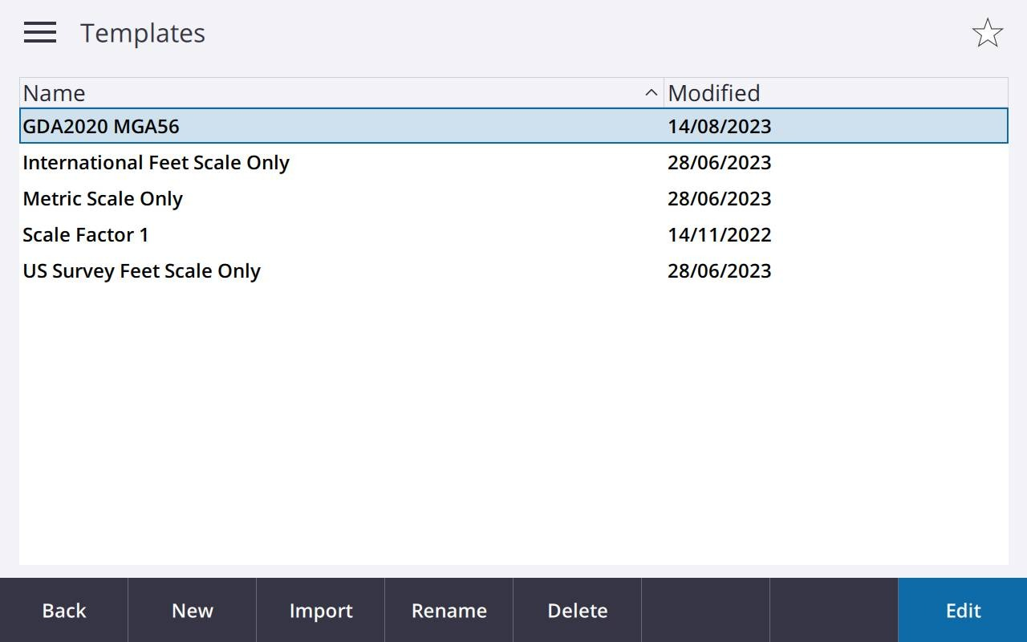Select the Metric Scale Only template
The width and height of the screenshot is (1027, 642).
513,198
